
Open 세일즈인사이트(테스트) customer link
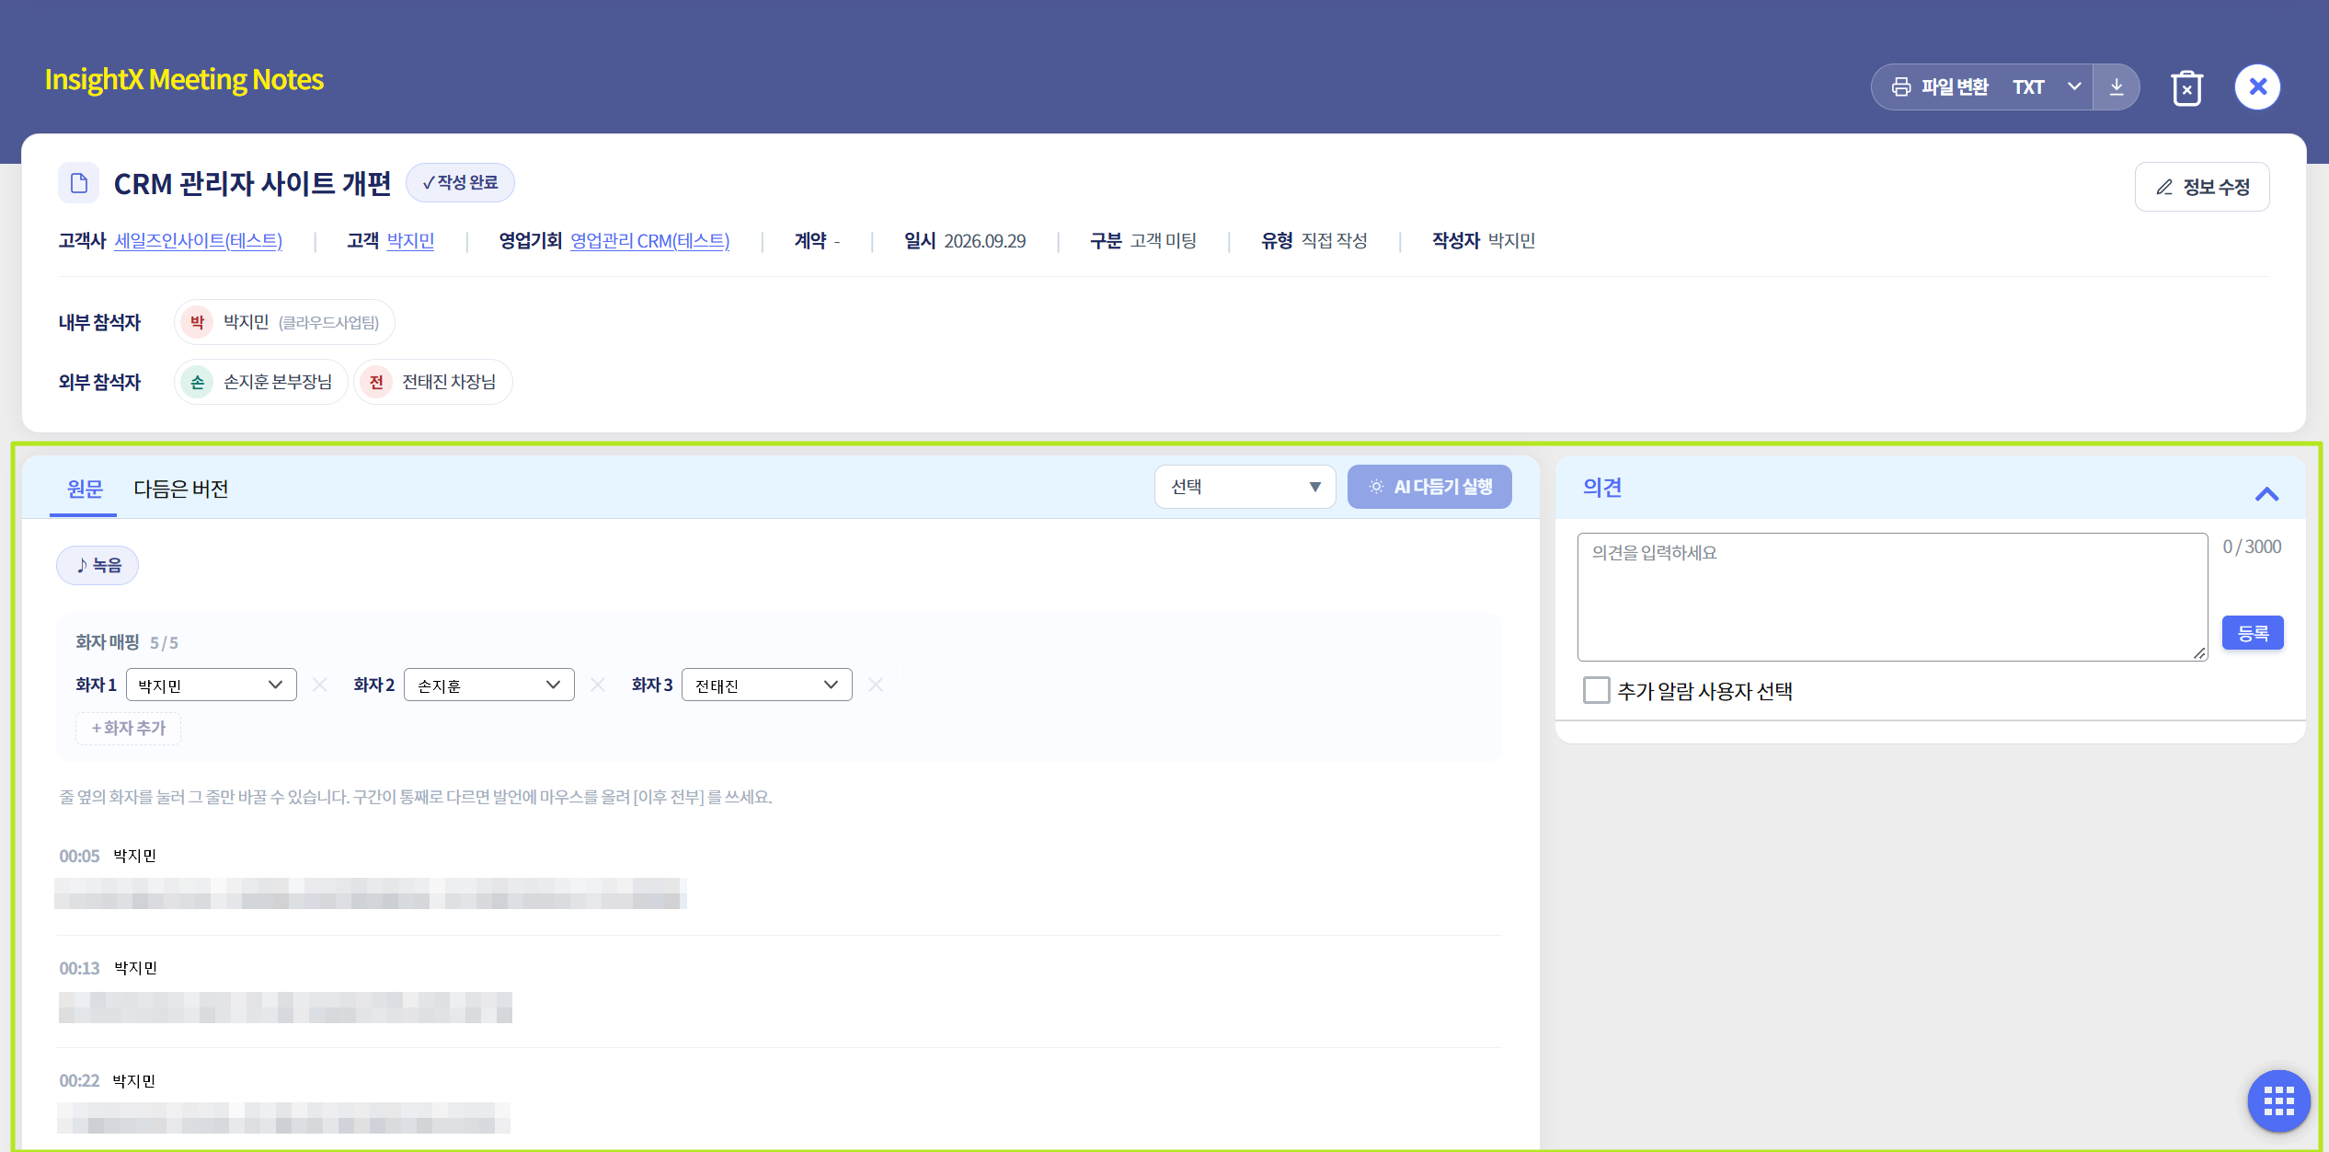pyautogui.click(x=198, y=241)
